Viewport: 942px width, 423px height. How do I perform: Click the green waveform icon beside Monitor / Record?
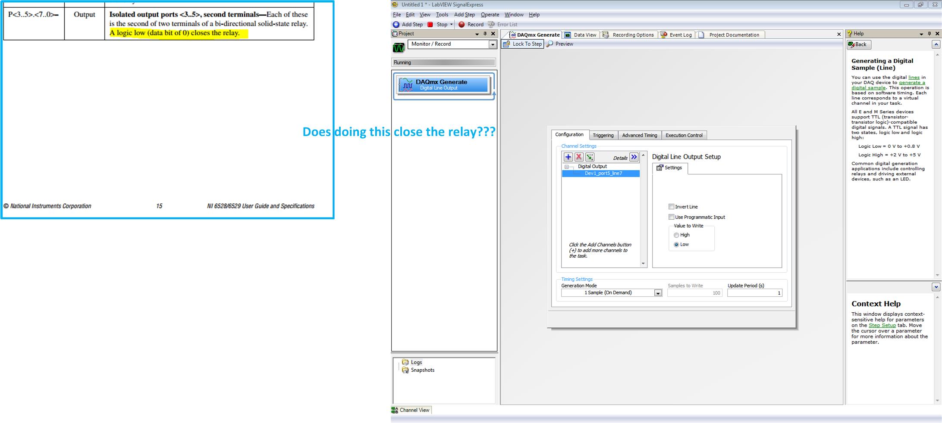pos(399,47)
